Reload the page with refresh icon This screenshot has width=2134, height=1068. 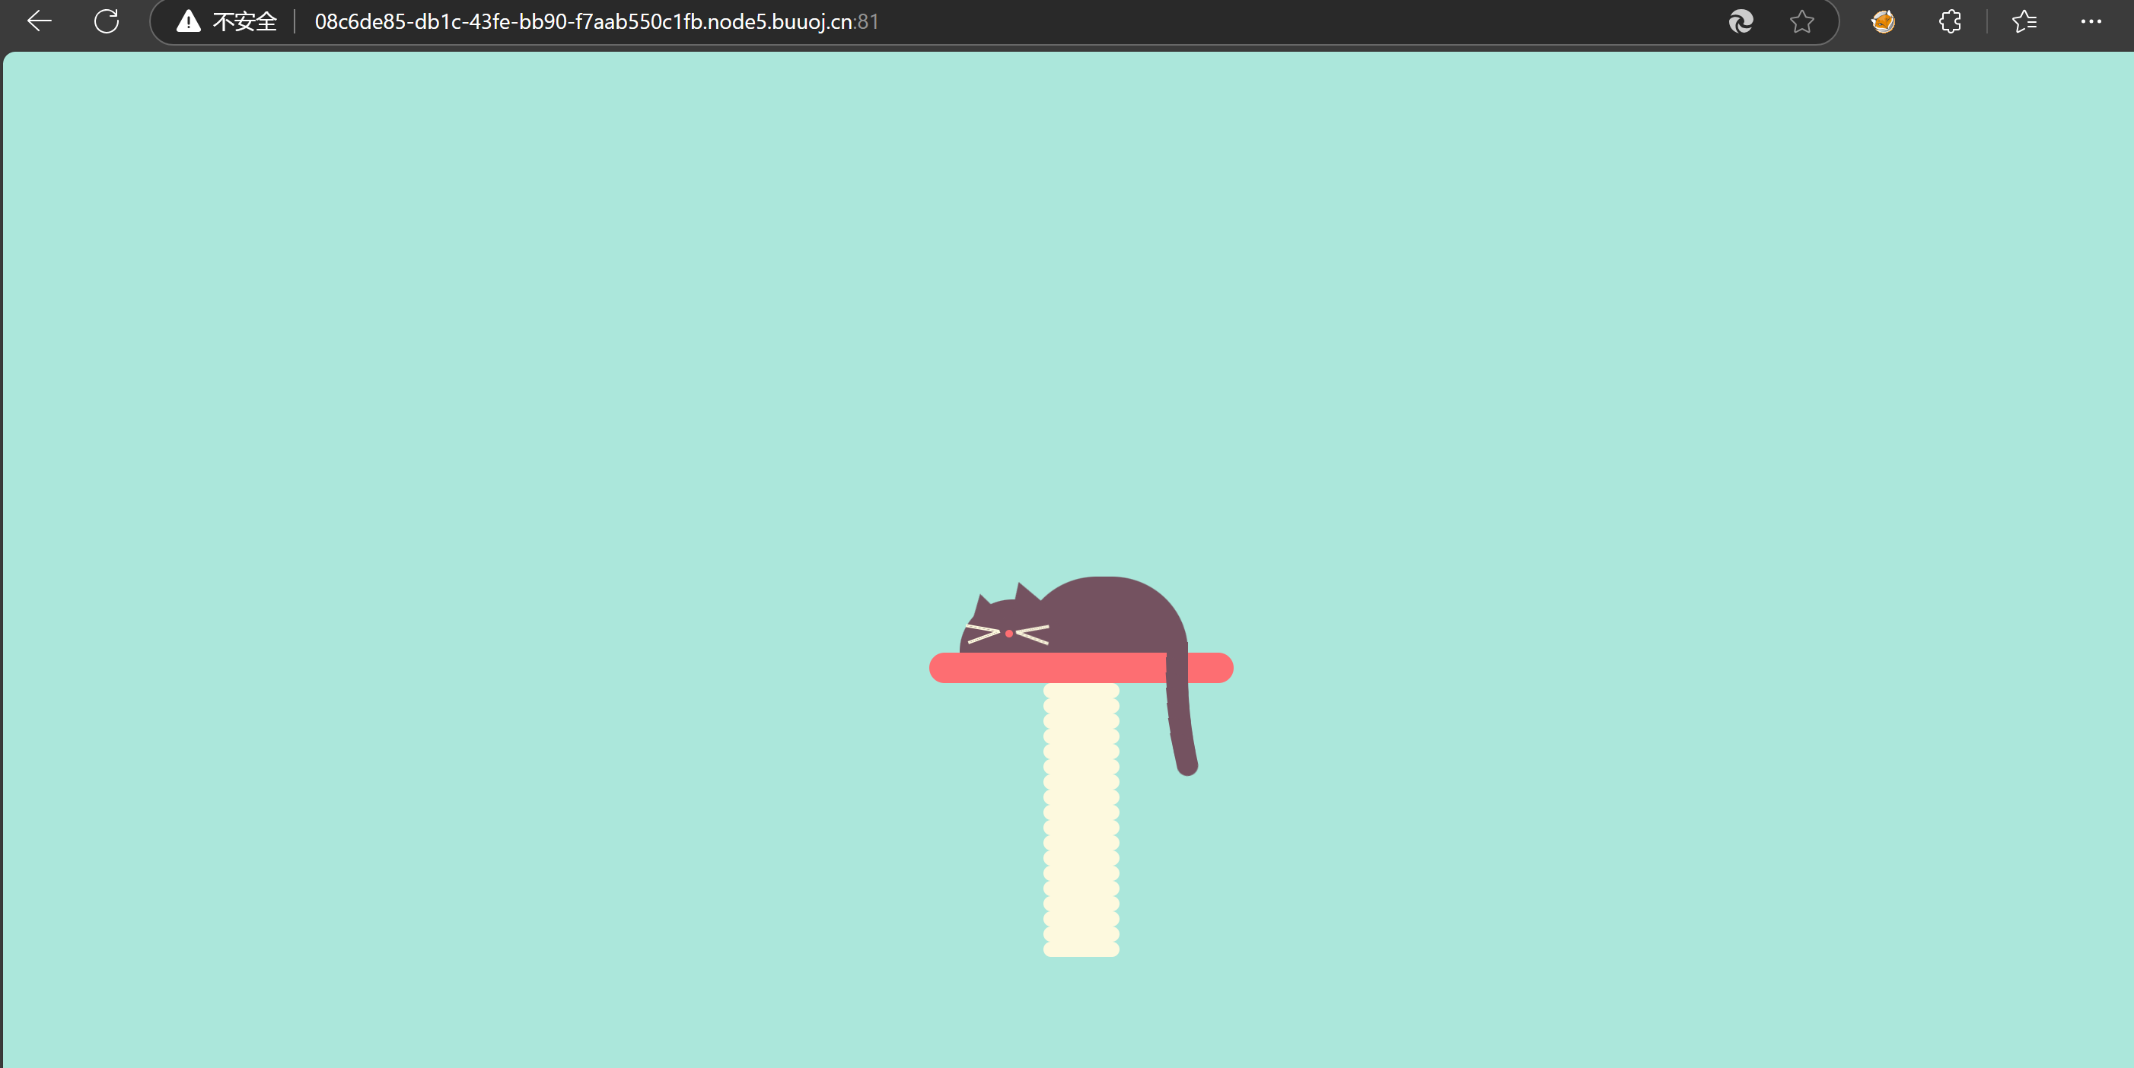tap(106, 21)
